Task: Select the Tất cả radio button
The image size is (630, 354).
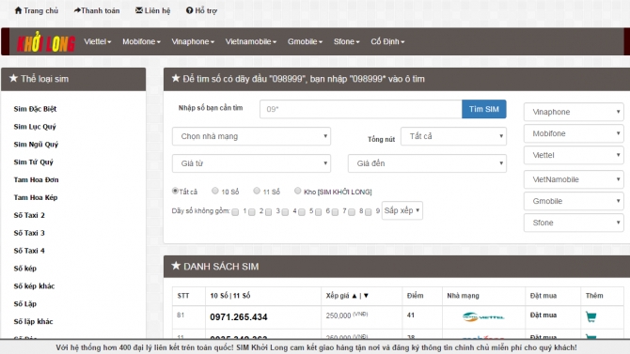Action: point(175,191)
